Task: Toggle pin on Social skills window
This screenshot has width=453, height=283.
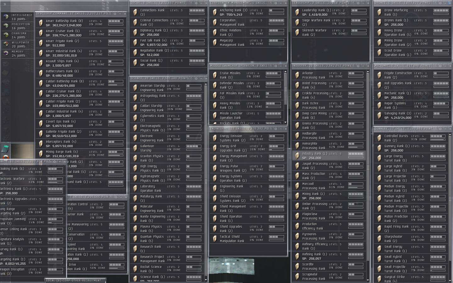Action: 191,3
